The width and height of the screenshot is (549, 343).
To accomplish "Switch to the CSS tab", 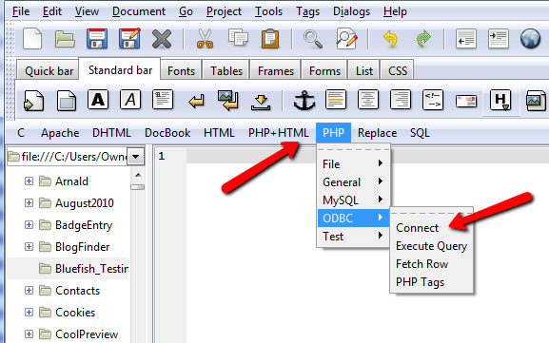I will 398,70.
